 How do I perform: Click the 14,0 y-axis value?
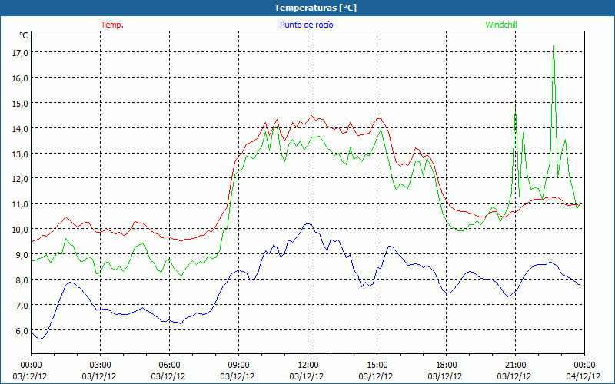click(x=20, y=128)
